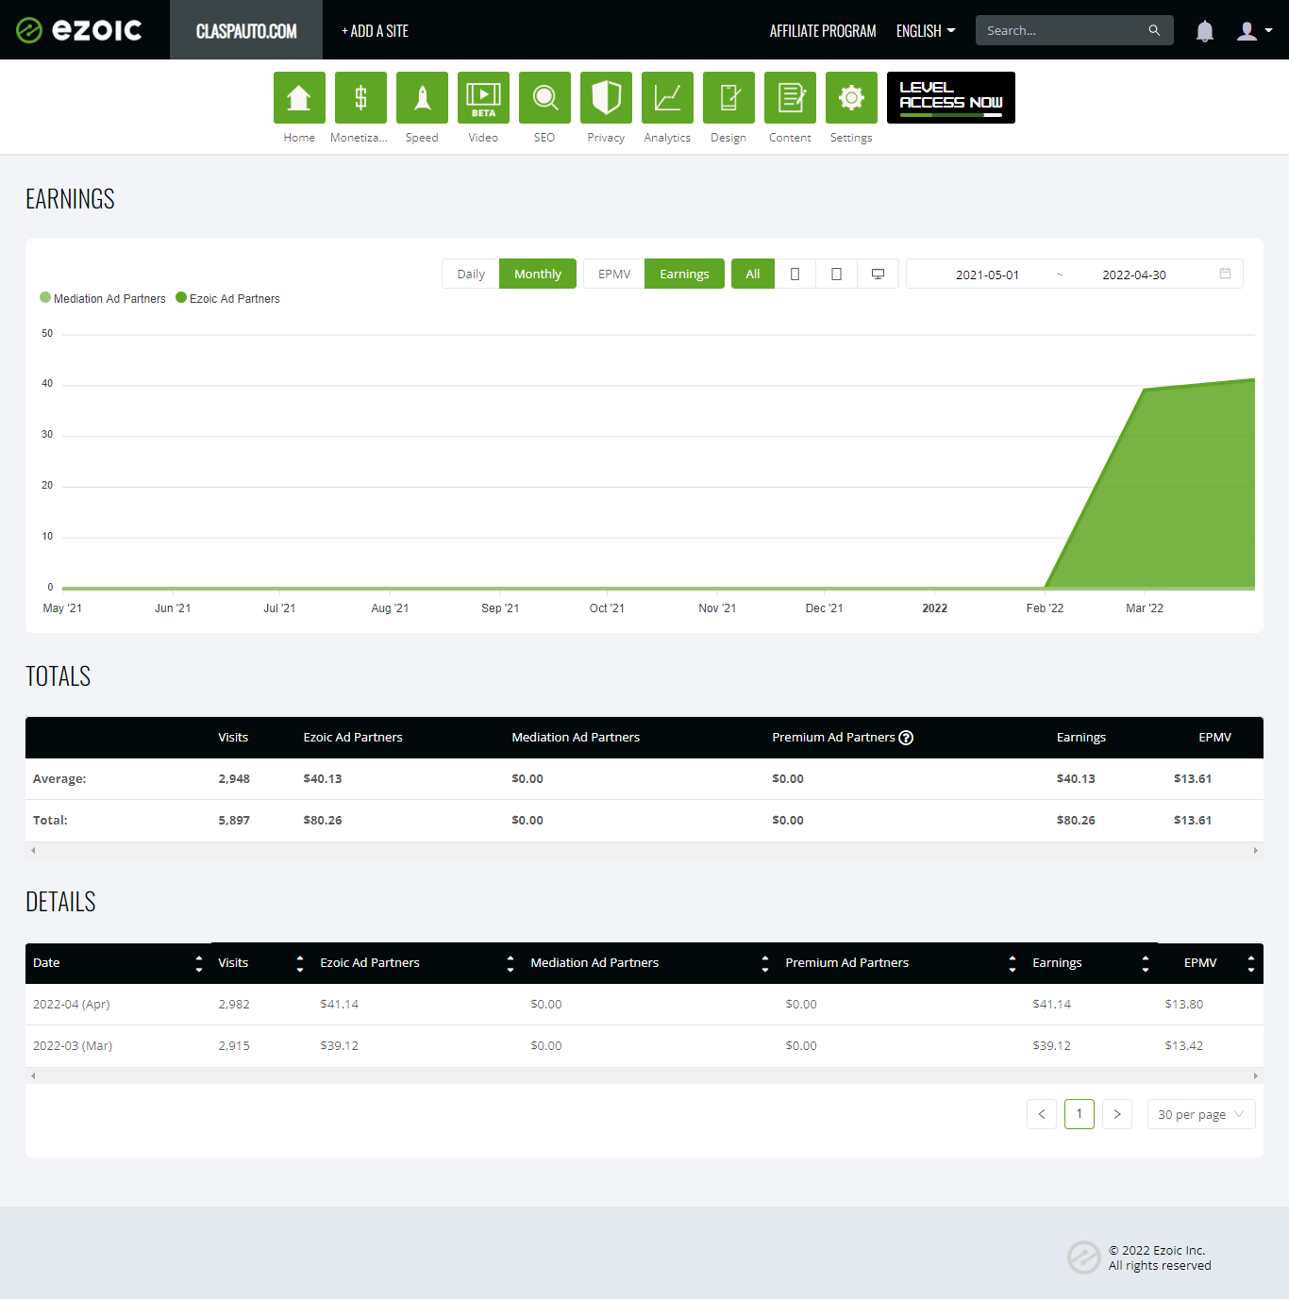The width and height of the screenshot is (1289, 1299).
Task: Filter chart by mobile device icon
Action: pos(795,274)
